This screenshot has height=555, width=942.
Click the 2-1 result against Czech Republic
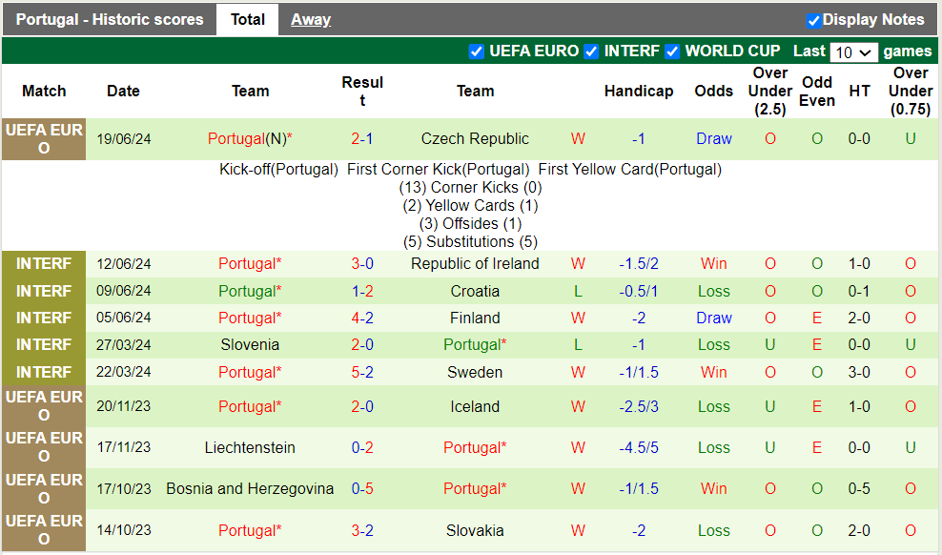pos(362,139)
